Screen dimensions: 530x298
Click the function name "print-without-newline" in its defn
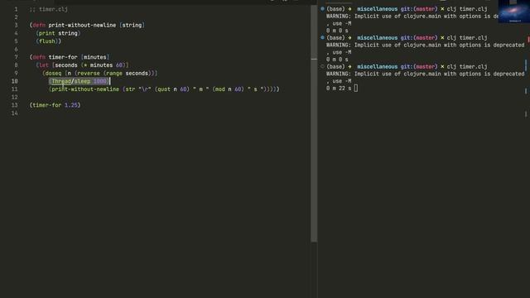tap(82, 25)
